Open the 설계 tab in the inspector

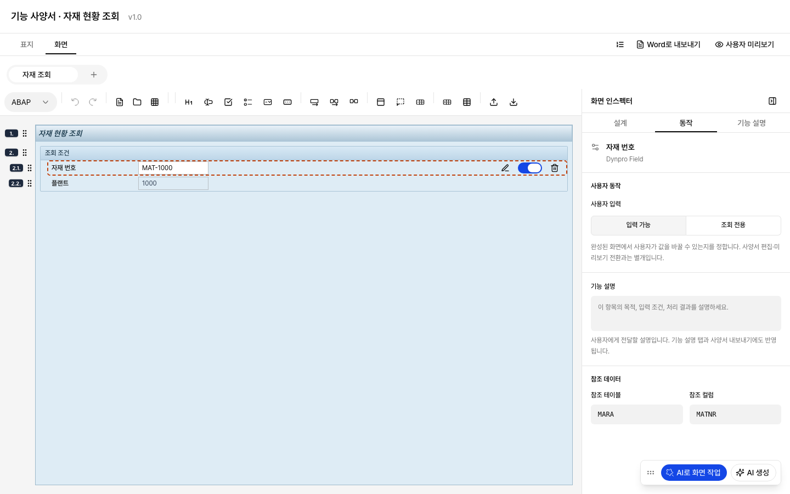(620, 123)
